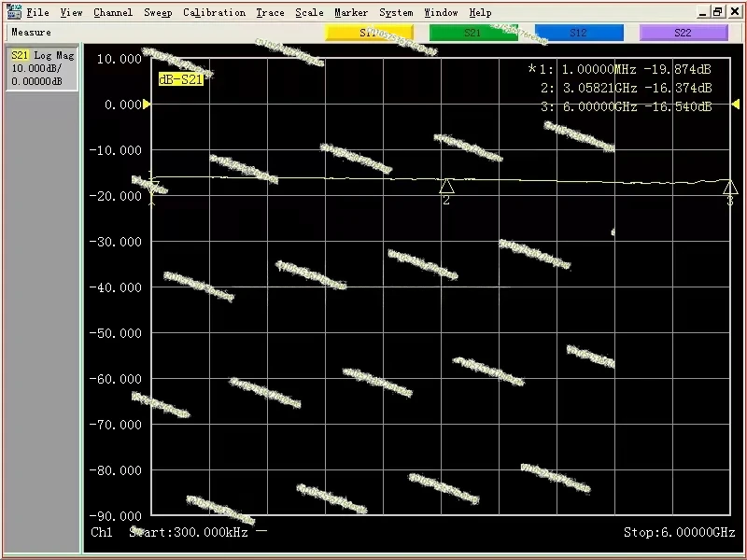747x560 pixels.
Task: Restore the application window size
Action: (x=717, y=12)
